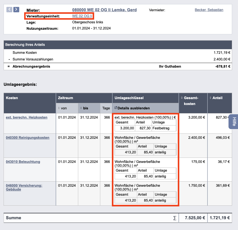
Task: Open landlord Becker, Sebastian link
Action: (209, 10)
